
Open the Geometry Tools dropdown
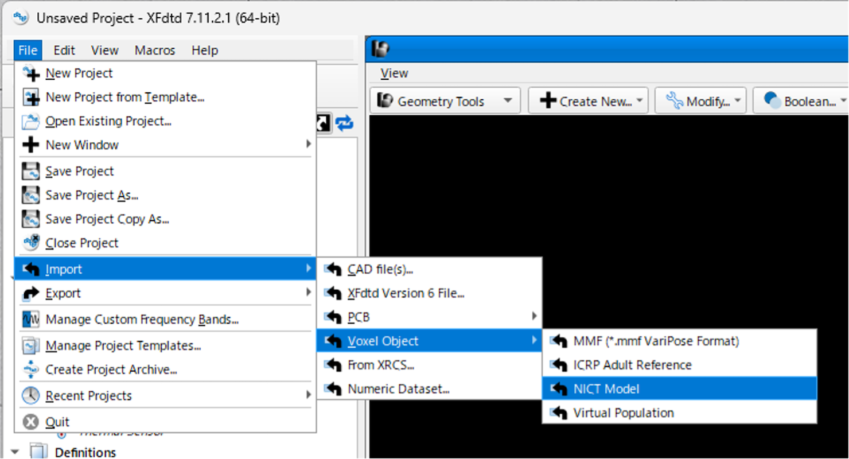pyautogui.click(x=445, y=102)
